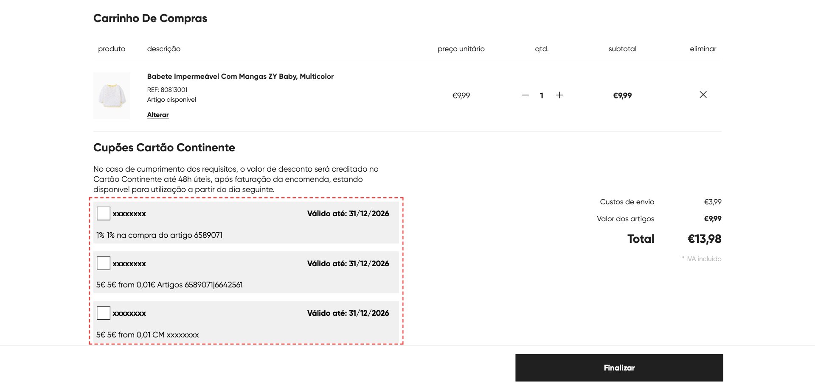The image size is (815, 390).
Task: Click the IVA incluído note
Action: point(702,259)
